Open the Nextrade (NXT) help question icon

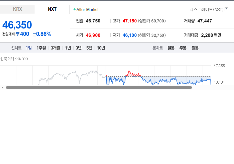226,9
